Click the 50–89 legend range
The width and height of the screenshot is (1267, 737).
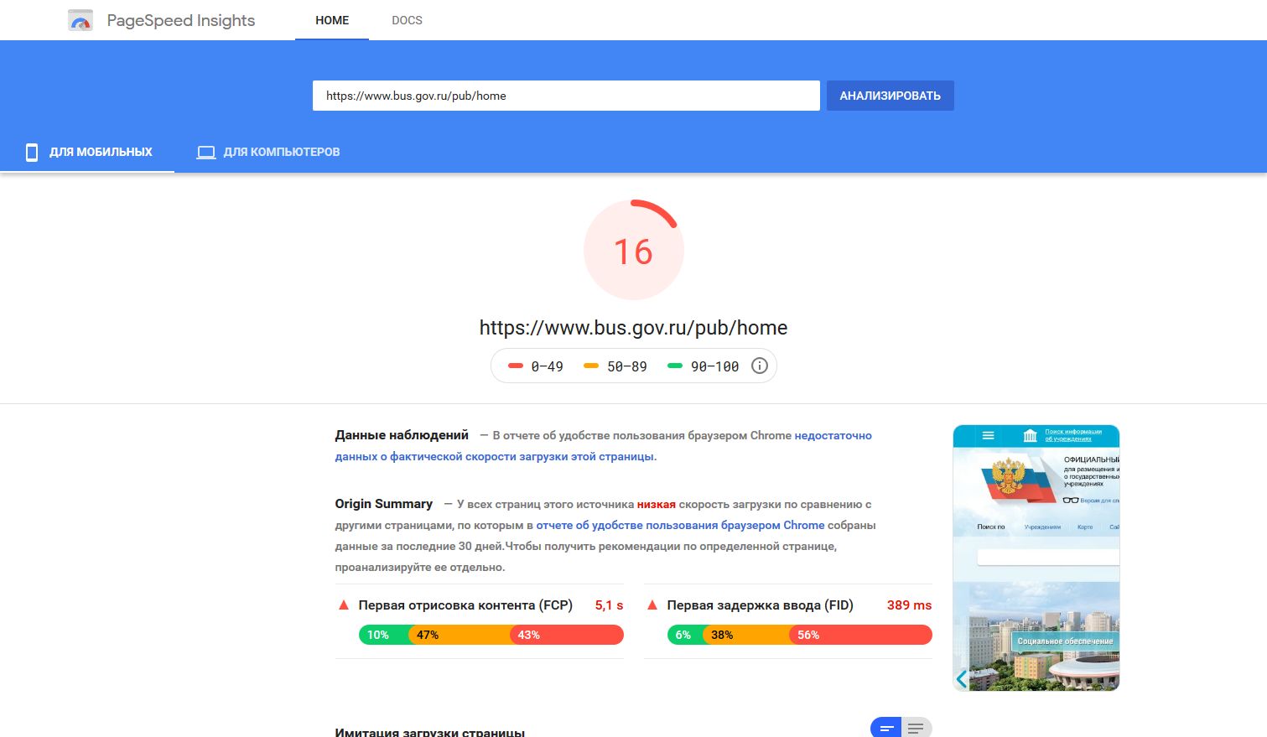[x=615, y=366]
